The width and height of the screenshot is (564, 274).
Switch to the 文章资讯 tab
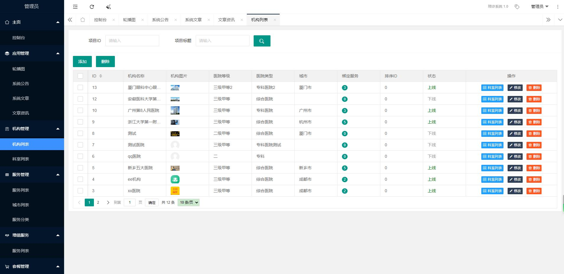[x=226, y=20]
